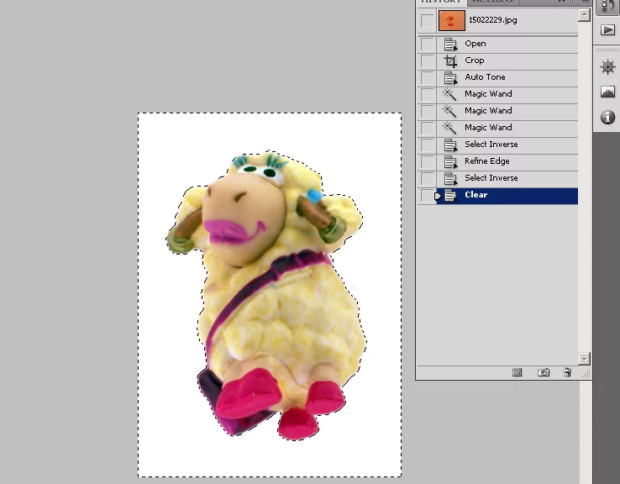
Task: Open the Info panel icon
Action: [x=607, y=117]
